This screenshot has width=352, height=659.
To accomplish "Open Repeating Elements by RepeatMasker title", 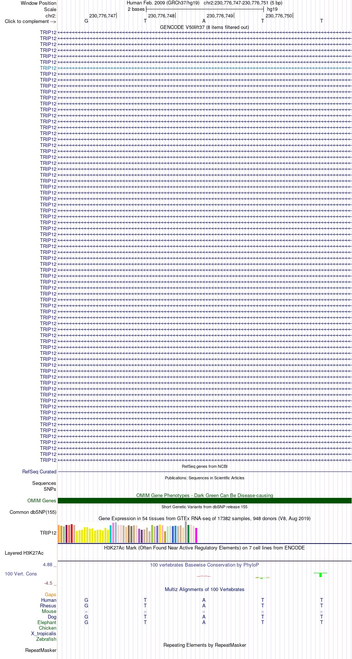I will (205, 645).
